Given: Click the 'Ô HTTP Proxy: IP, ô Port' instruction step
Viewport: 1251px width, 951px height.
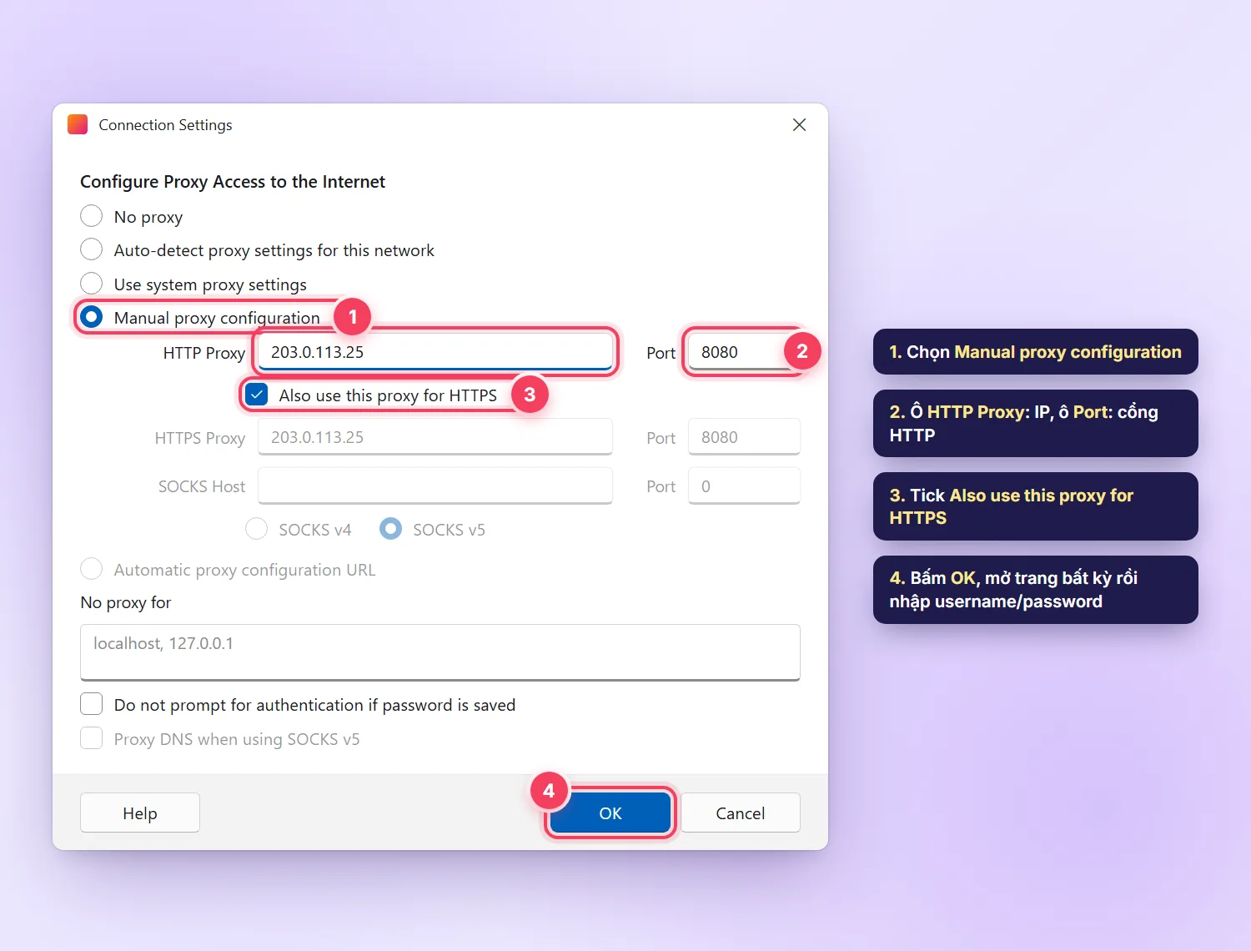Looking at the screenshot, I should point(1036,423).
